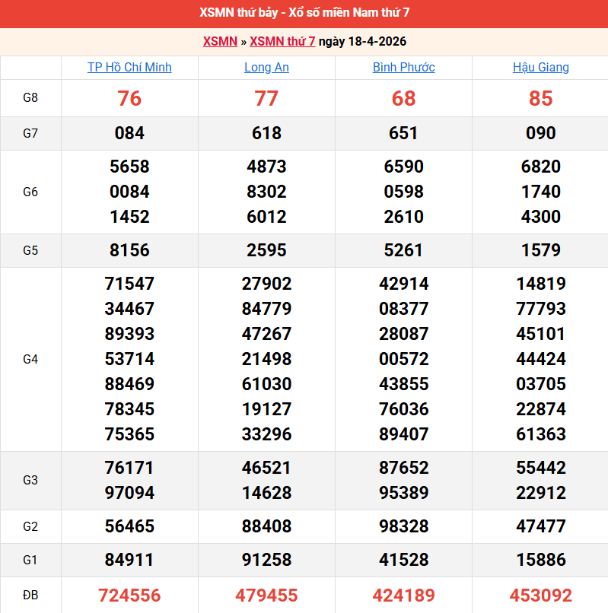Image resolution: width=608 pixels, height=613 pixels.
Task: Click the Long An G7 number 618
Action: pyautogui.click(x=266, y=133)
